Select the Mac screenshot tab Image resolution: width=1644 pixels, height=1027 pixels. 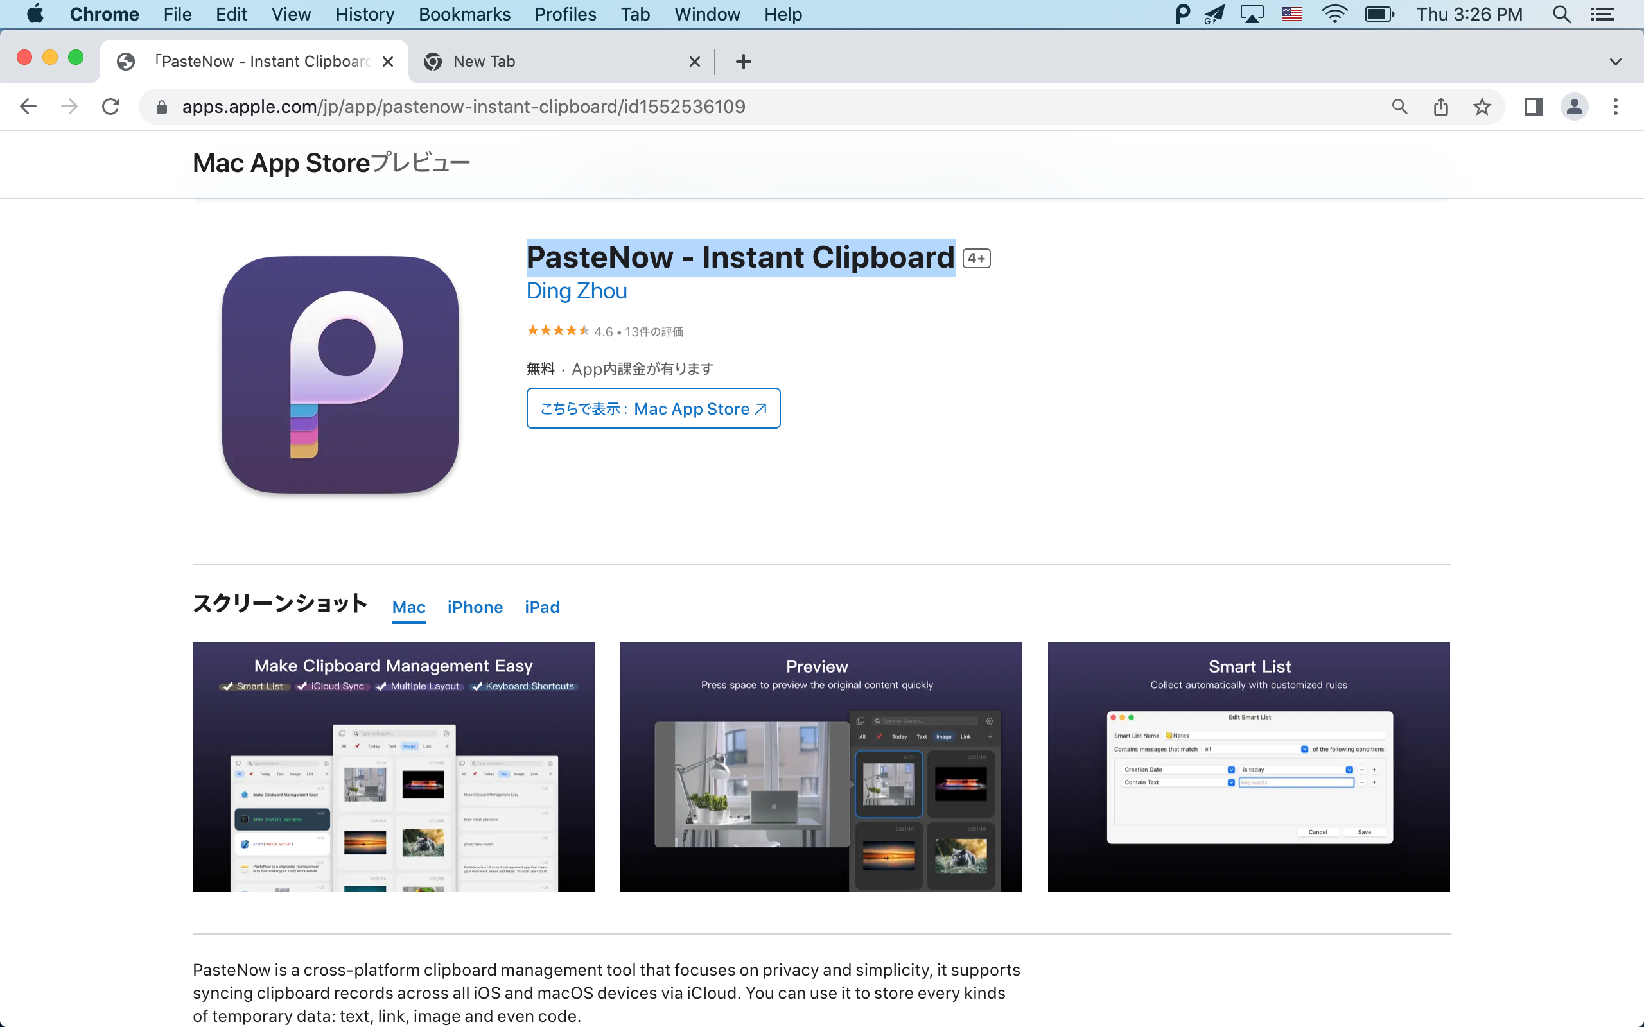(x=408, y=607)
